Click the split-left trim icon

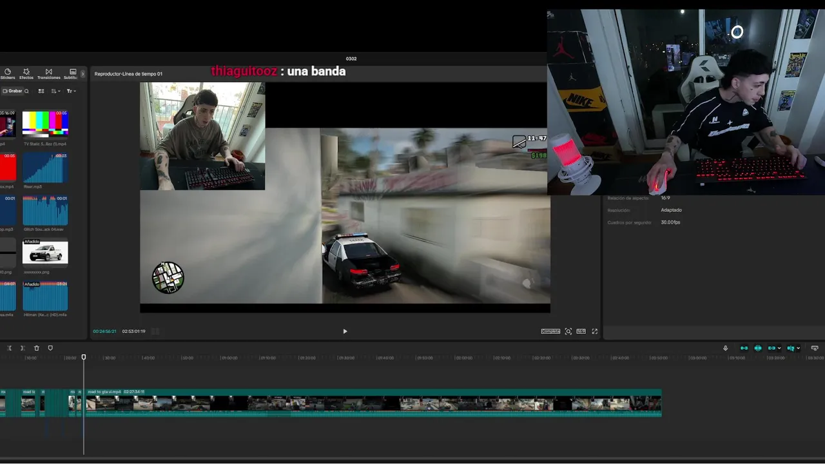click(x=9, y=348)
